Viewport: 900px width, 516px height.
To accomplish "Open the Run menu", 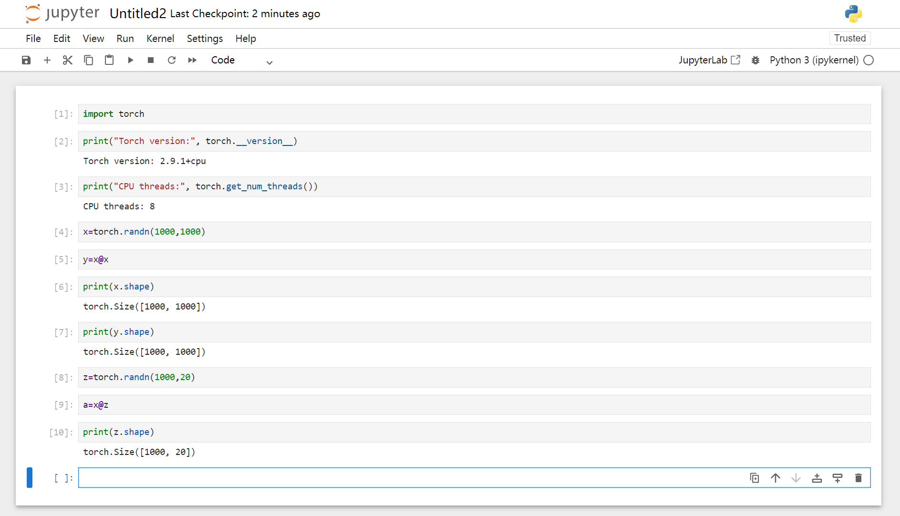I will pos(125,39).
